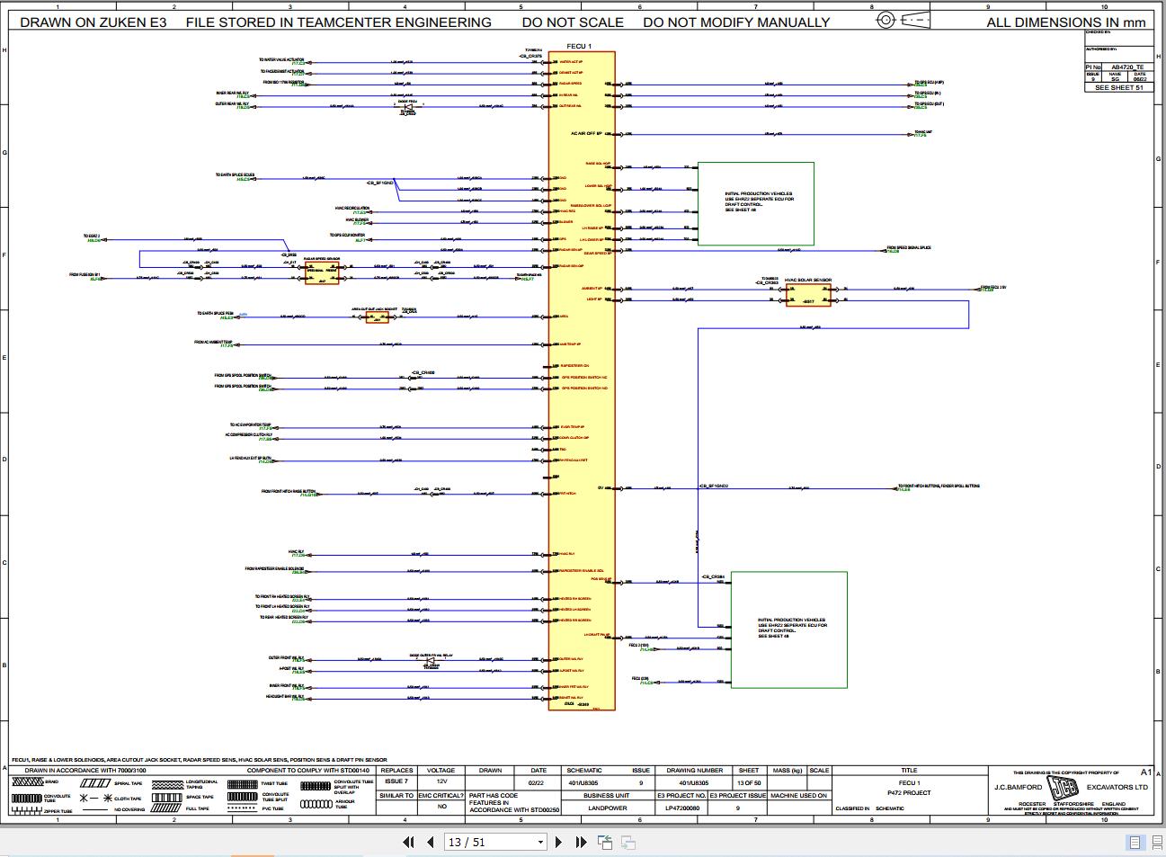Advance to the next page arrow icon
The height and width of the screenshot is (857, 1166).
click(560, 842)
